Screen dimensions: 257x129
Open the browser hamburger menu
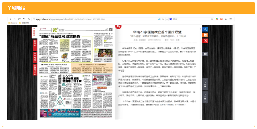click(230, 19)
